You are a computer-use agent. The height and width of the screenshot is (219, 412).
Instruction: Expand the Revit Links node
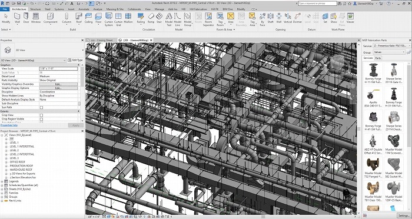2,201
